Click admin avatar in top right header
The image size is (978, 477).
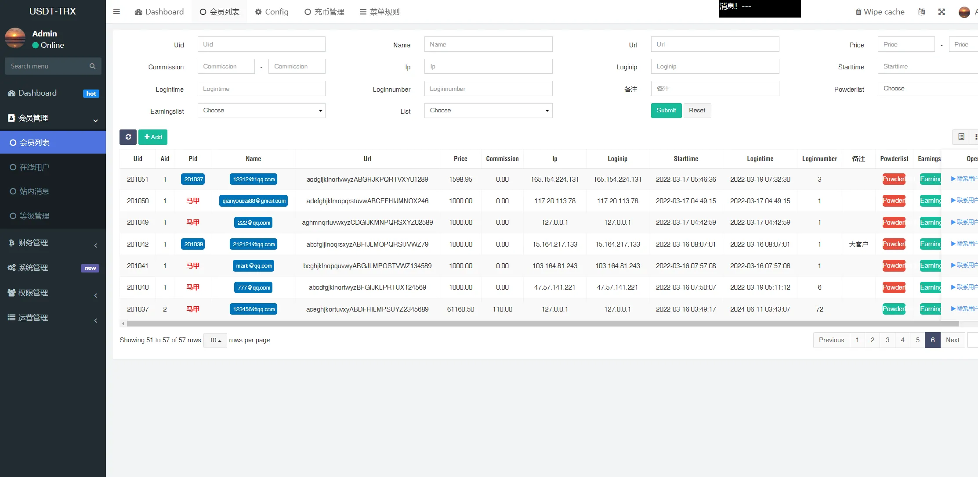click(x=964, y=12)
